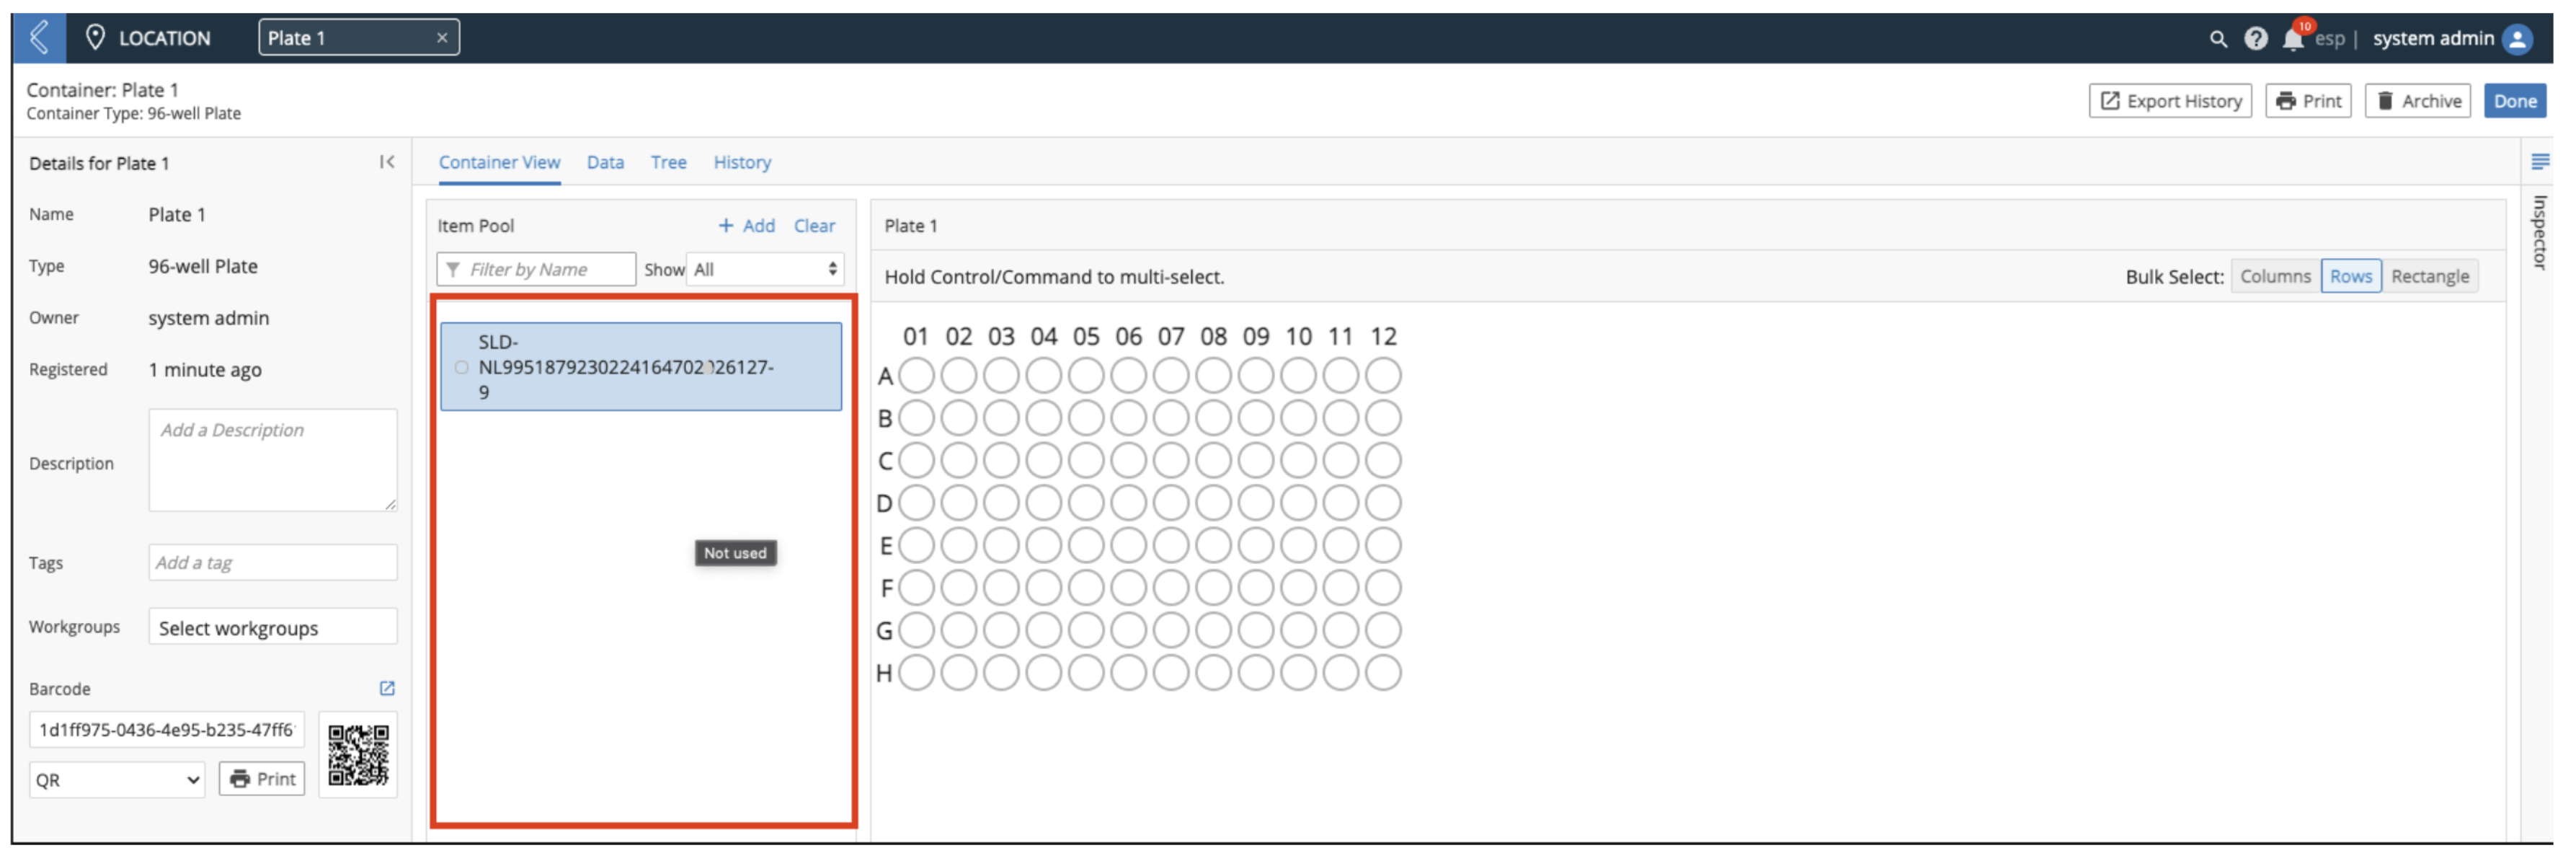Open barcode external link icon
2576x861 pixels.
pyautogui.click(x=387, y=688)
